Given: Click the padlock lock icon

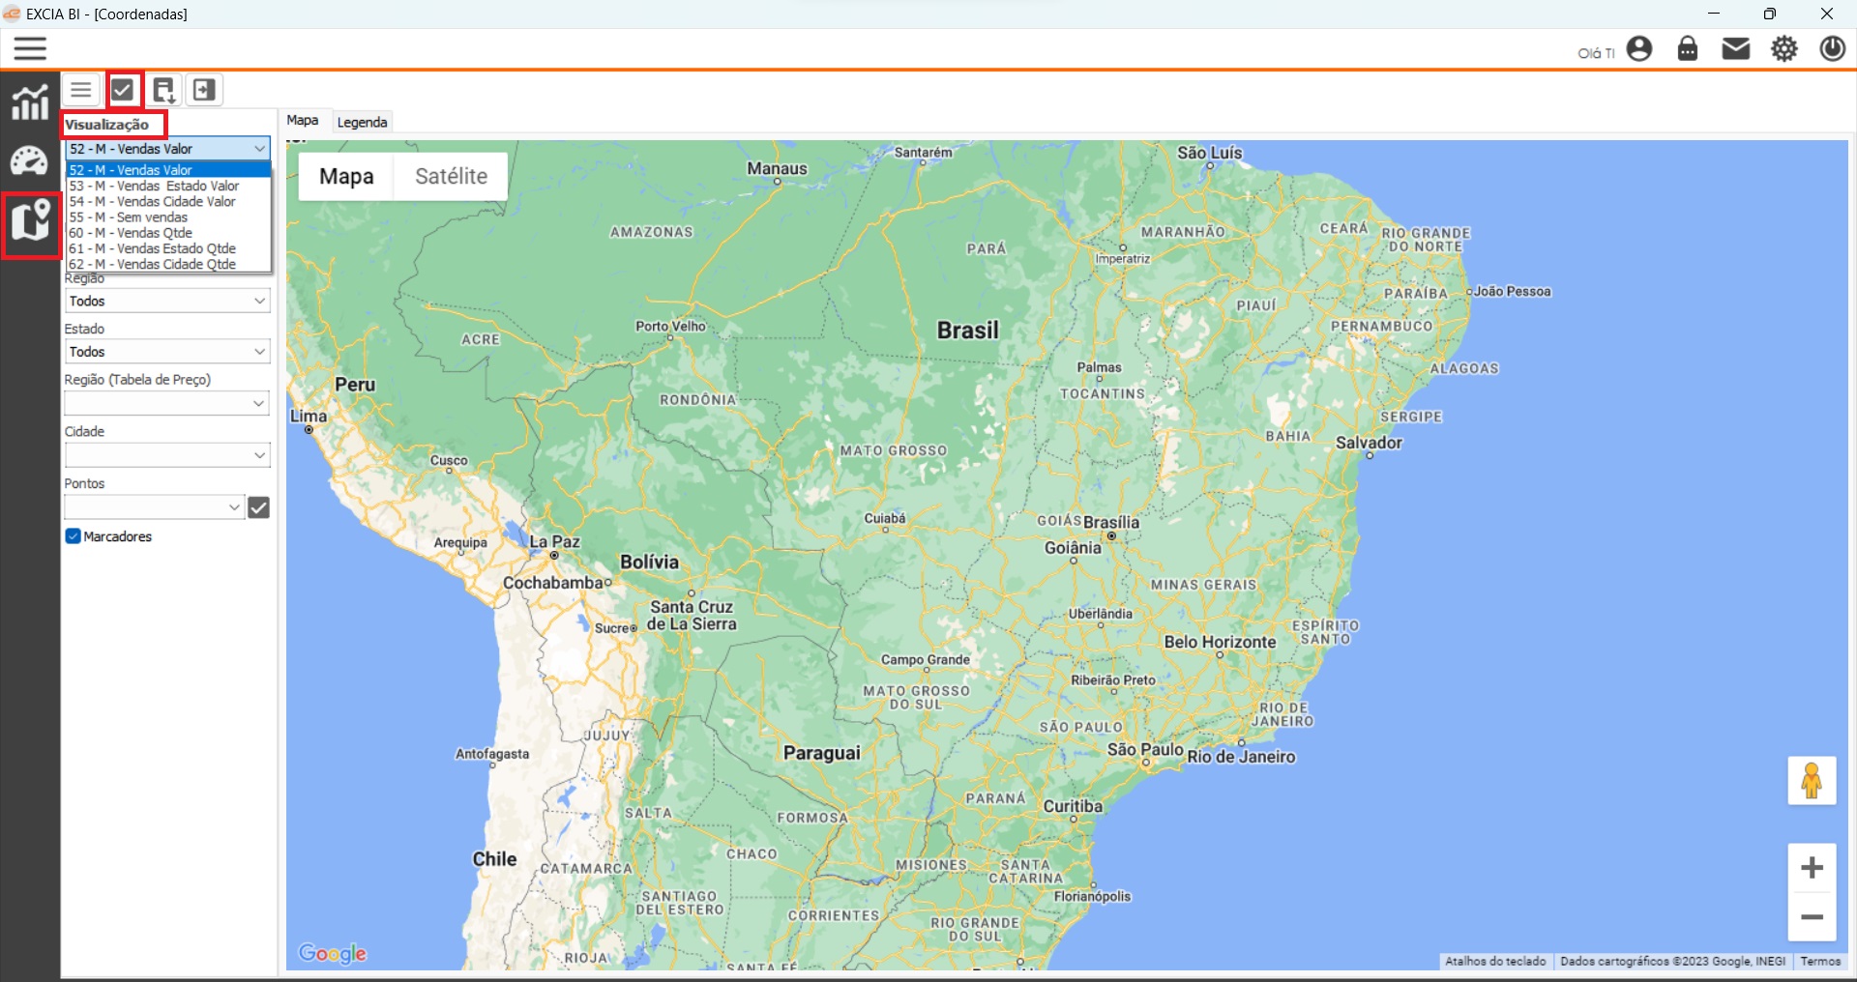Looking at the screenshot, I should 1688,48.
